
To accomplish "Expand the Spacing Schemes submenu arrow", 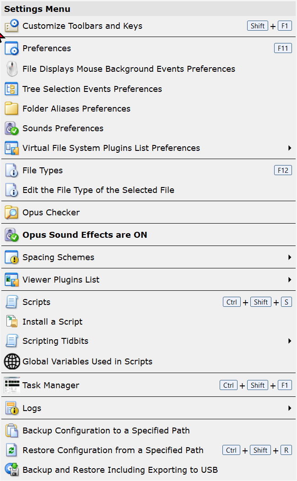I will [x=289, y=257].
